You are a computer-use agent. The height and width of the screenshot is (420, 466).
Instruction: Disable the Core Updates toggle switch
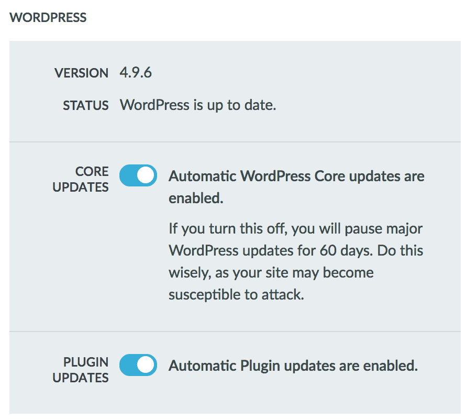click(138, 175)
